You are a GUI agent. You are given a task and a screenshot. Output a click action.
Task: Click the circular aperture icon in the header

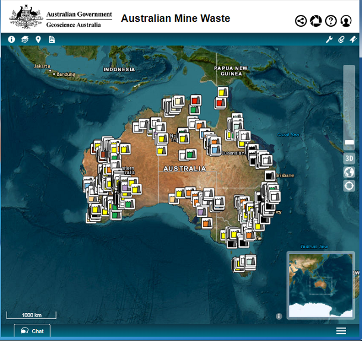pyautogui.click(x=316, y=21)
